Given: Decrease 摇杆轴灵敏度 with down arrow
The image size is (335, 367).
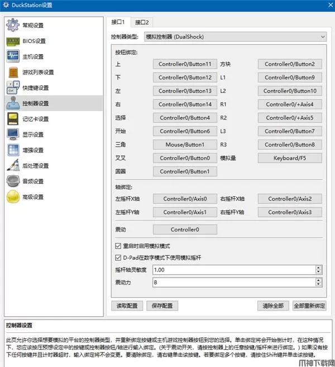Looking at the screenshot, I should [x=318, y=272].
